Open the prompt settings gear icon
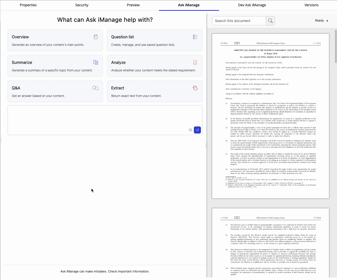This screenshot has width=337, height=280. click(x=190, y=130)
